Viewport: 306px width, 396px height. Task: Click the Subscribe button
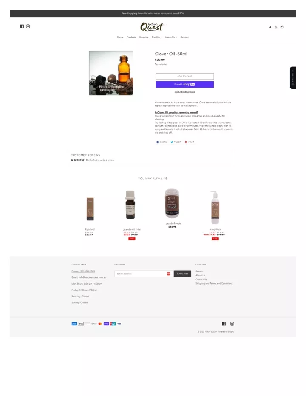pos(182,274)
